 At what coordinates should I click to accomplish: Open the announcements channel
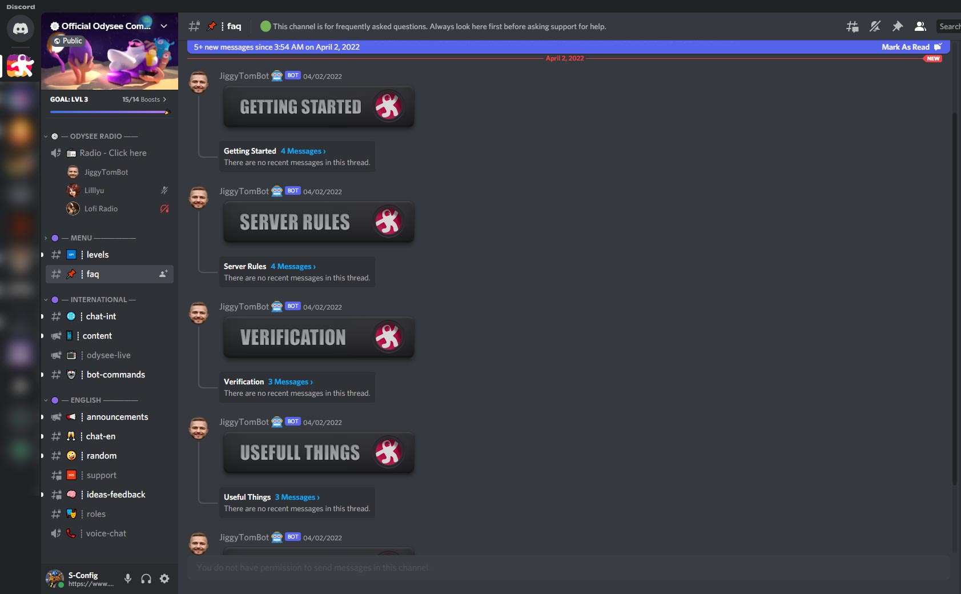[110, 417]
